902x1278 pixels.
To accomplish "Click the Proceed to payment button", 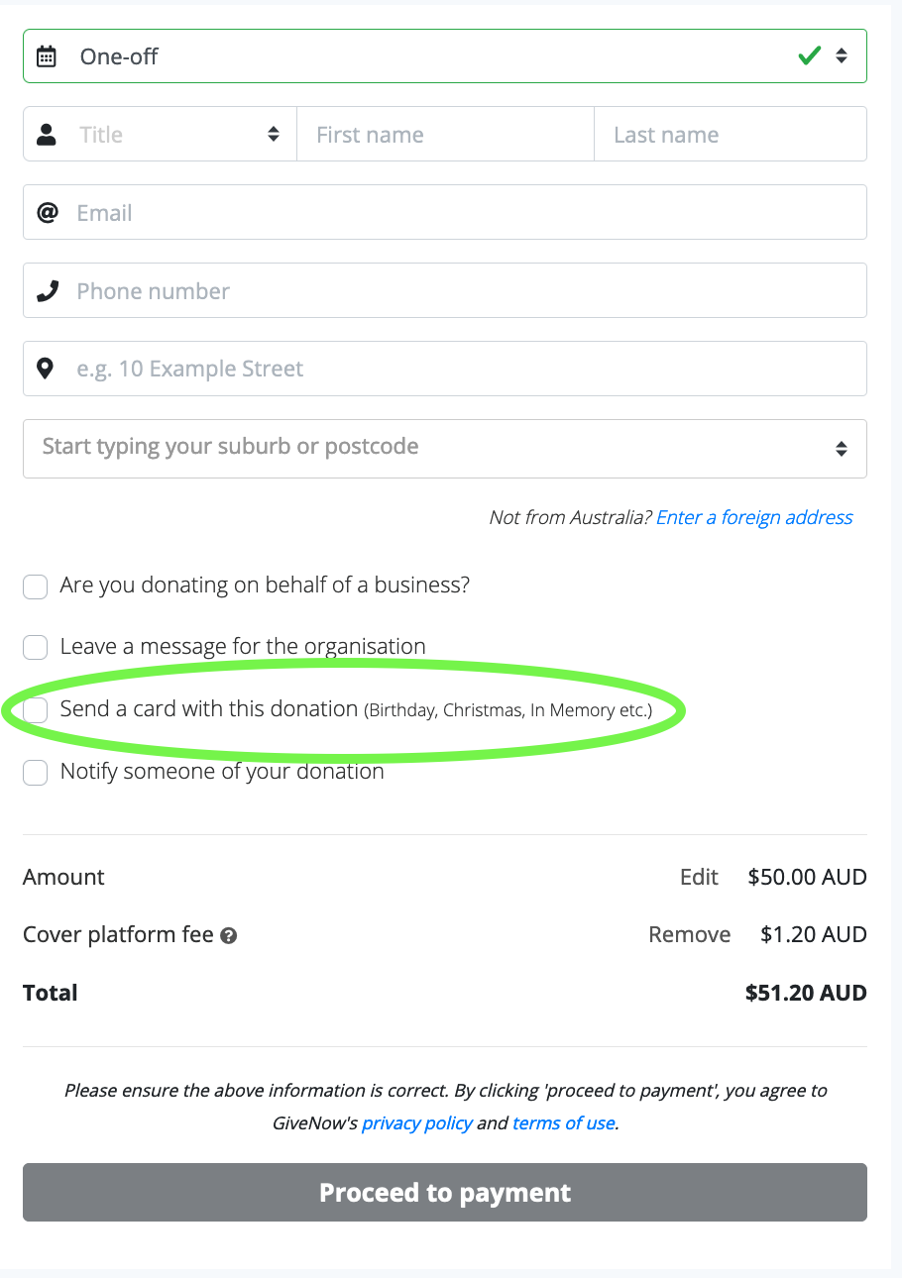I will click(445, 1192).
